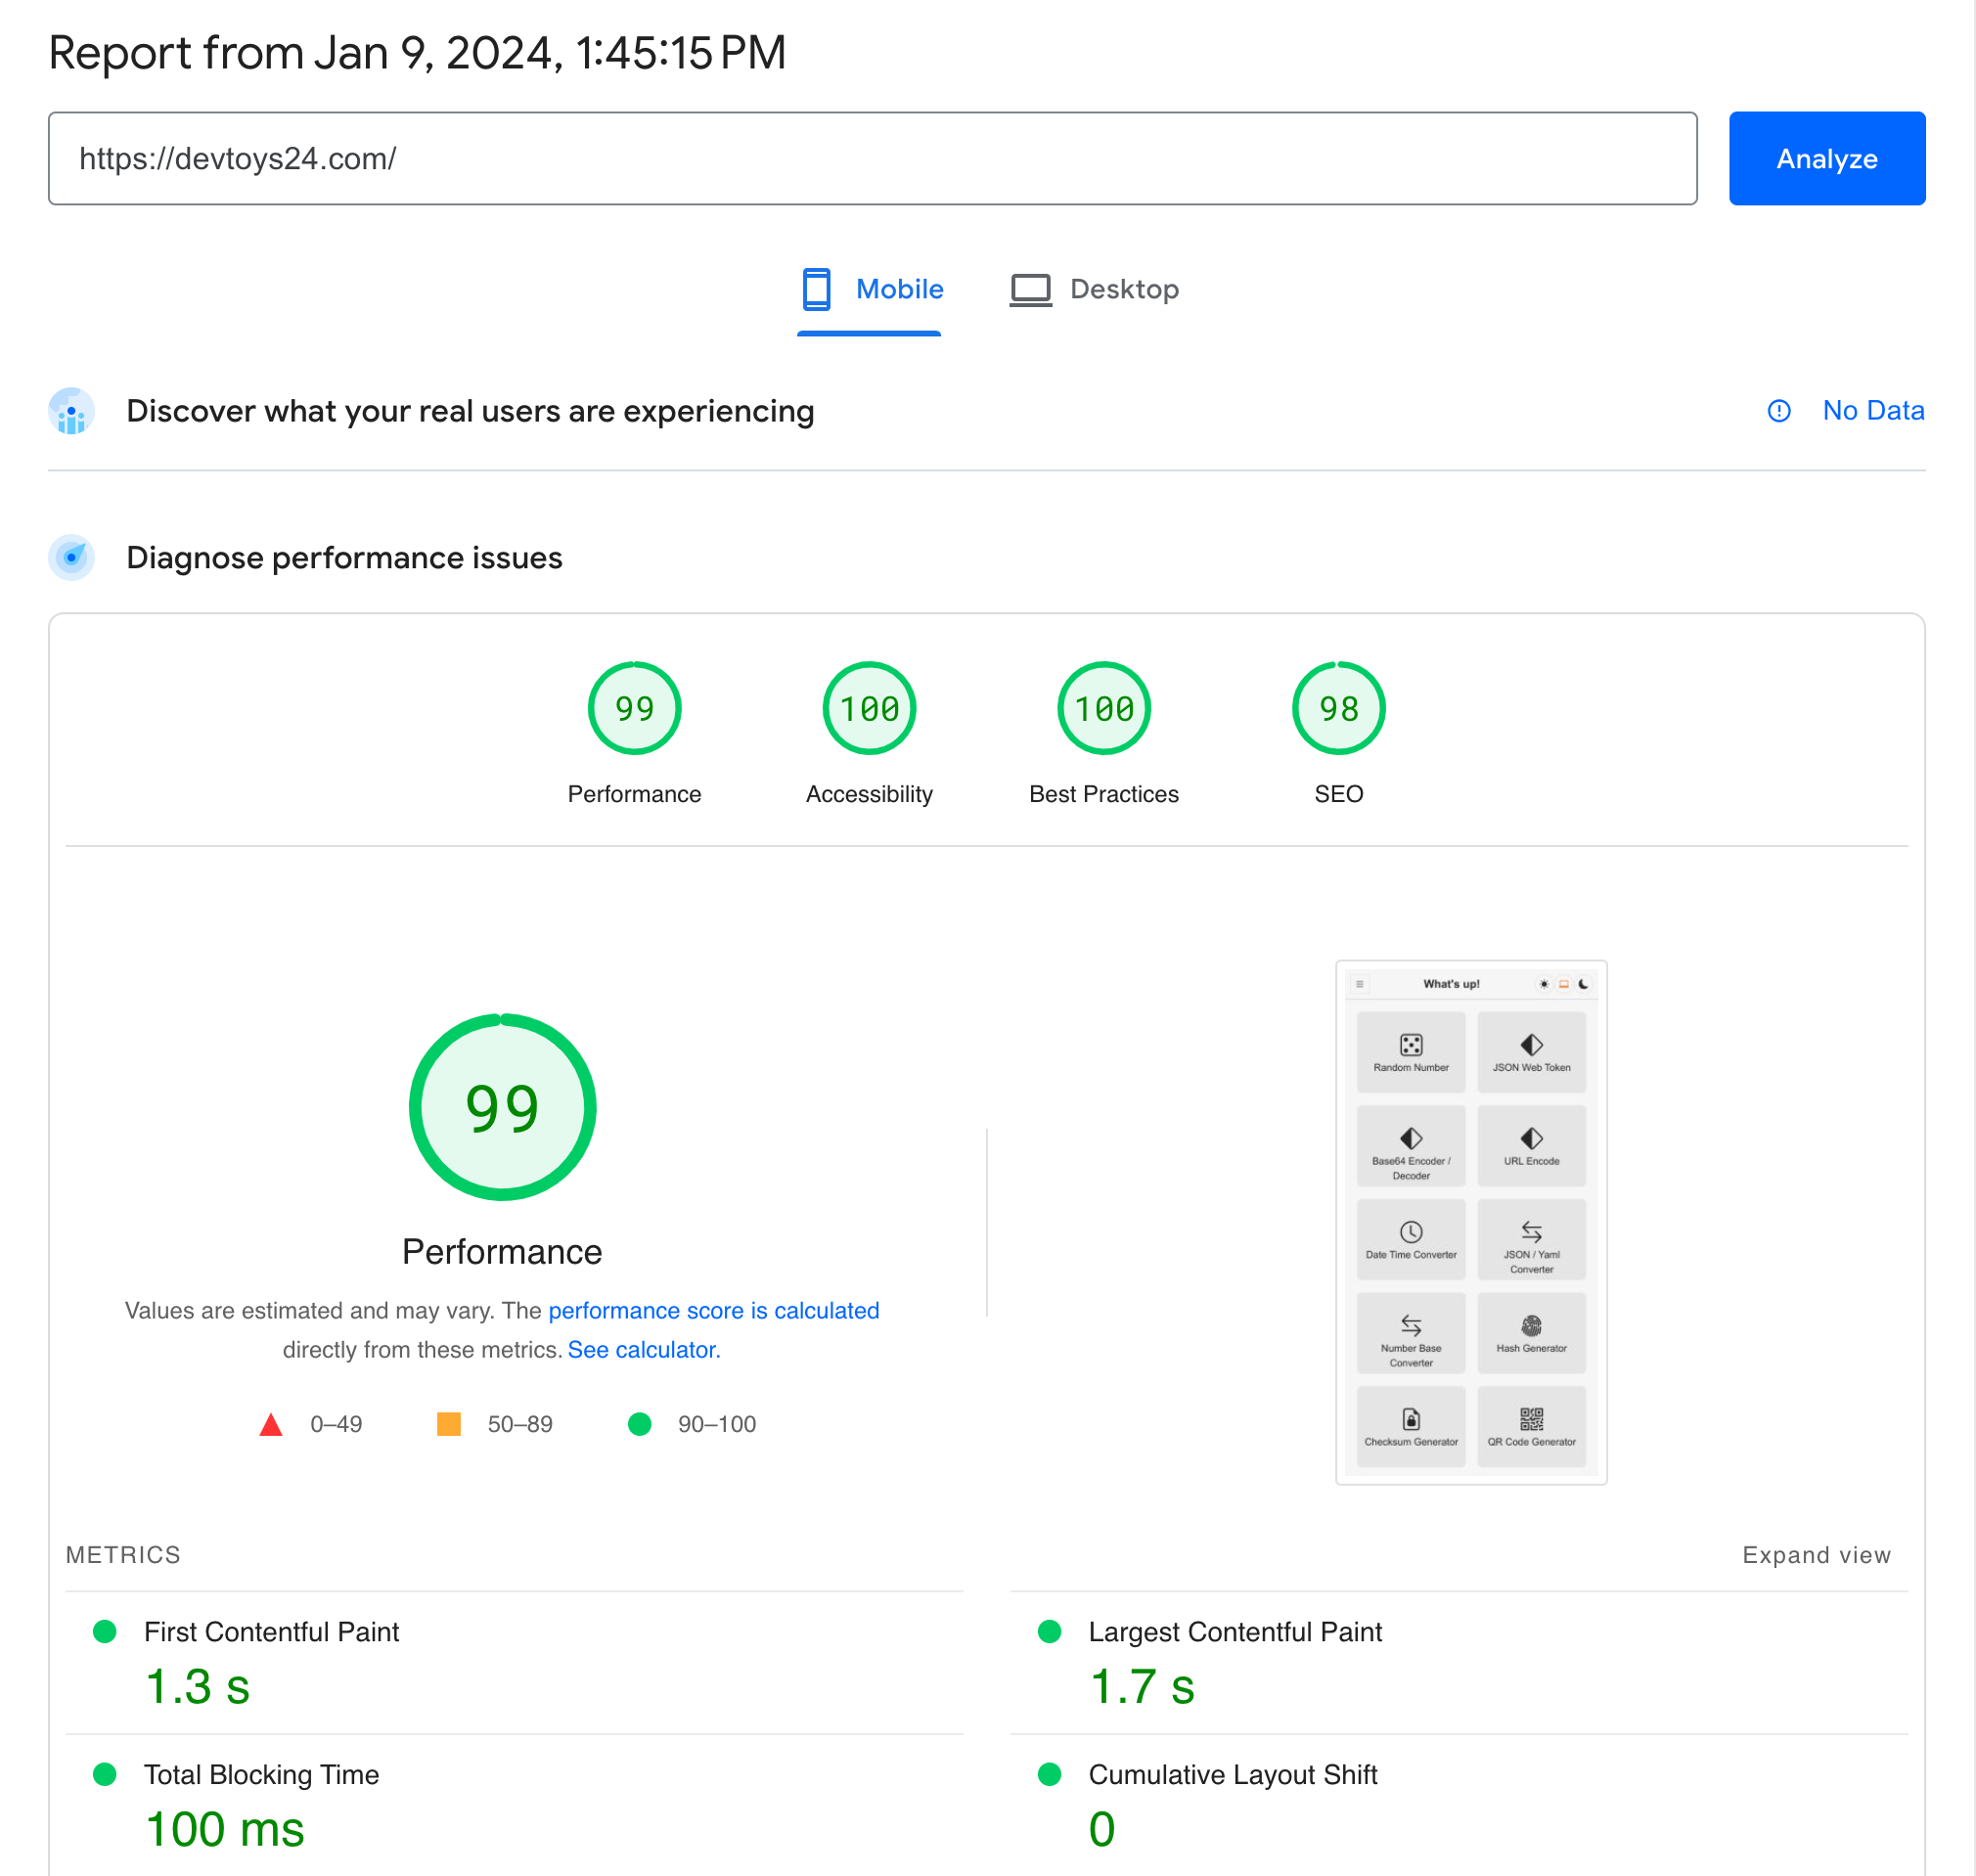Viewport: 1976px width, 1876px height.
Task: Click the Desktop laptop icon
Action: click(x=1030, y=289)
